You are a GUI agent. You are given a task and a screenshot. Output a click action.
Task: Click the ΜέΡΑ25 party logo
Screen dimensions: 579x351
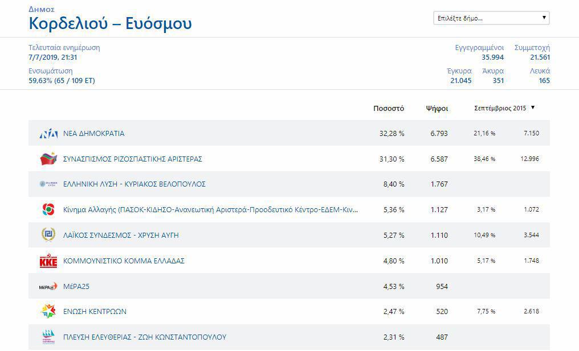[48, 286]
